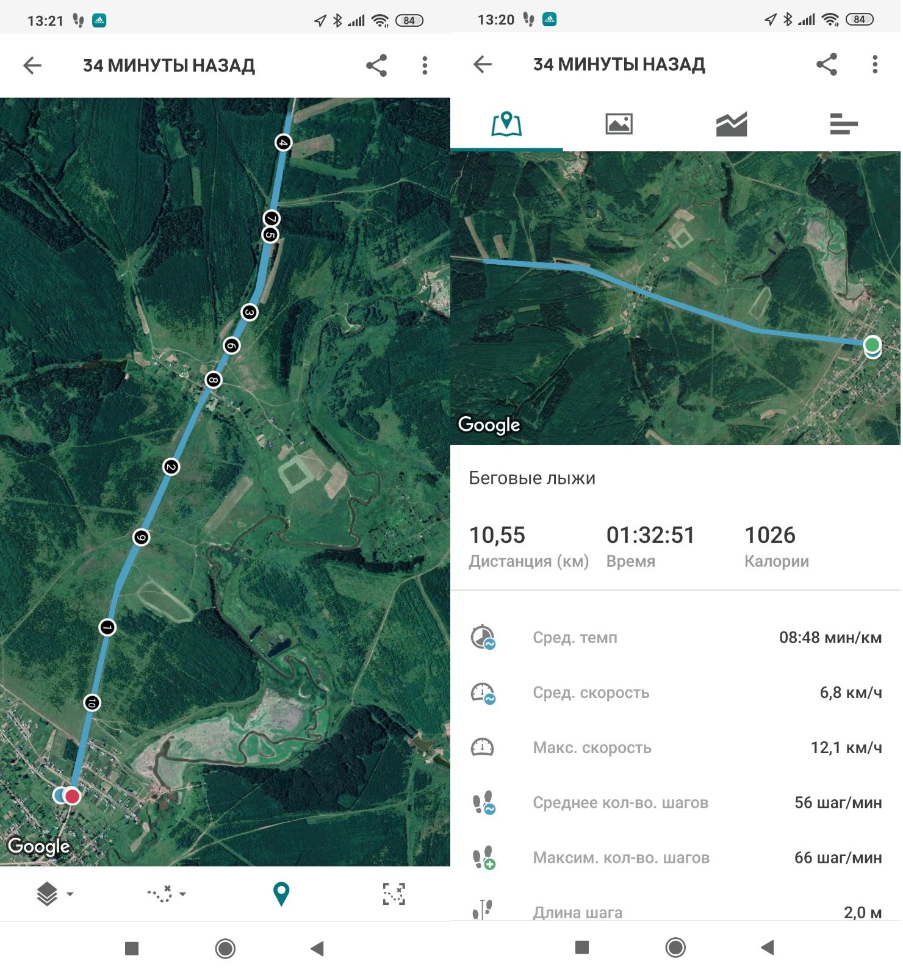The image size is (903, 975).
Task: Tap the fit-route-to-screen icon
Action: (394, 896)
